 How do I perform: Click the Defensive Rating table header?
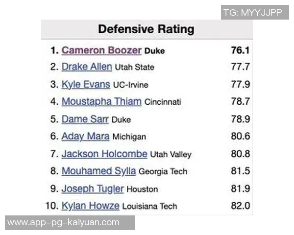click(146, 29)
